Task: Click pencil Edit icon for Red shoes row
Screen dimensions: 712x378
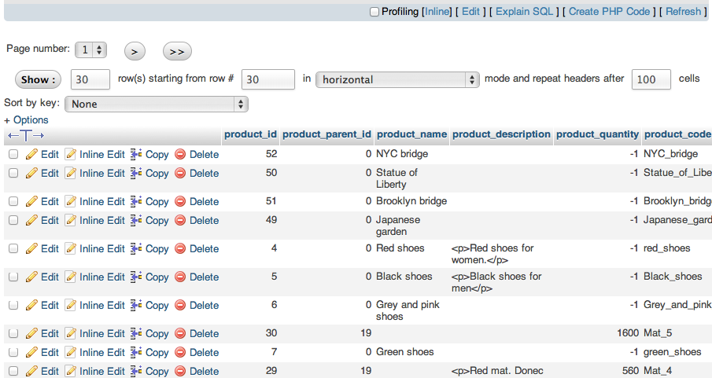Action: tap(31, 248)
